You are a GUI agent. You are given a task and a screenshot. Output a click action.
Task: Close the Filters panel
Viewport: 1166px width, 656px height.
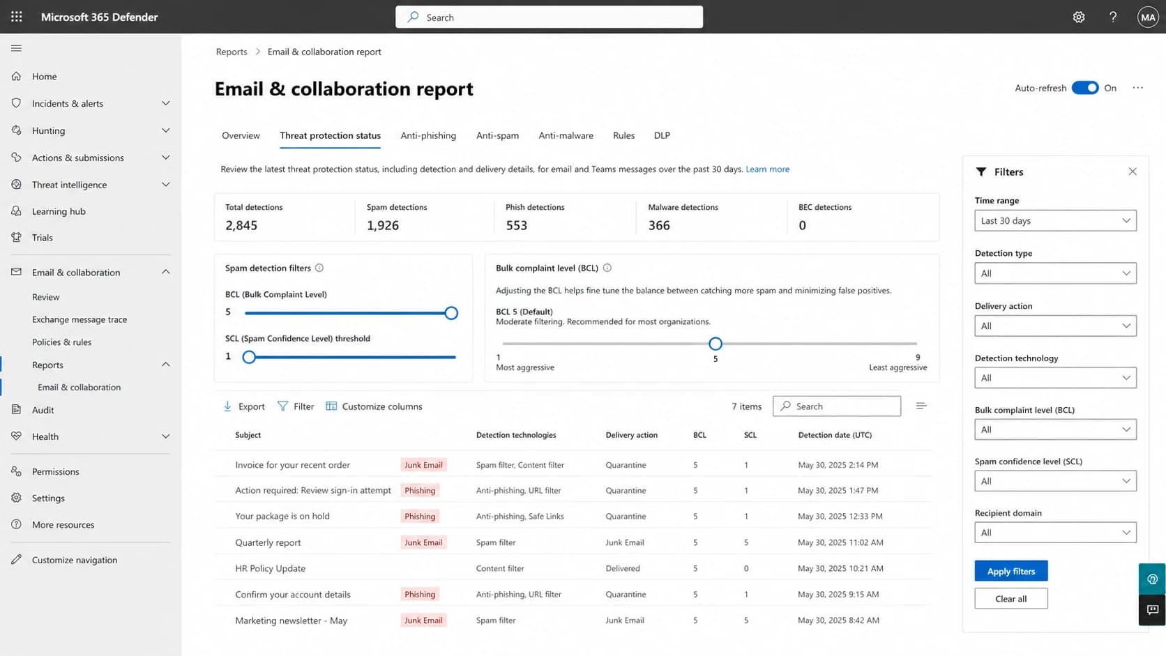1133,171
